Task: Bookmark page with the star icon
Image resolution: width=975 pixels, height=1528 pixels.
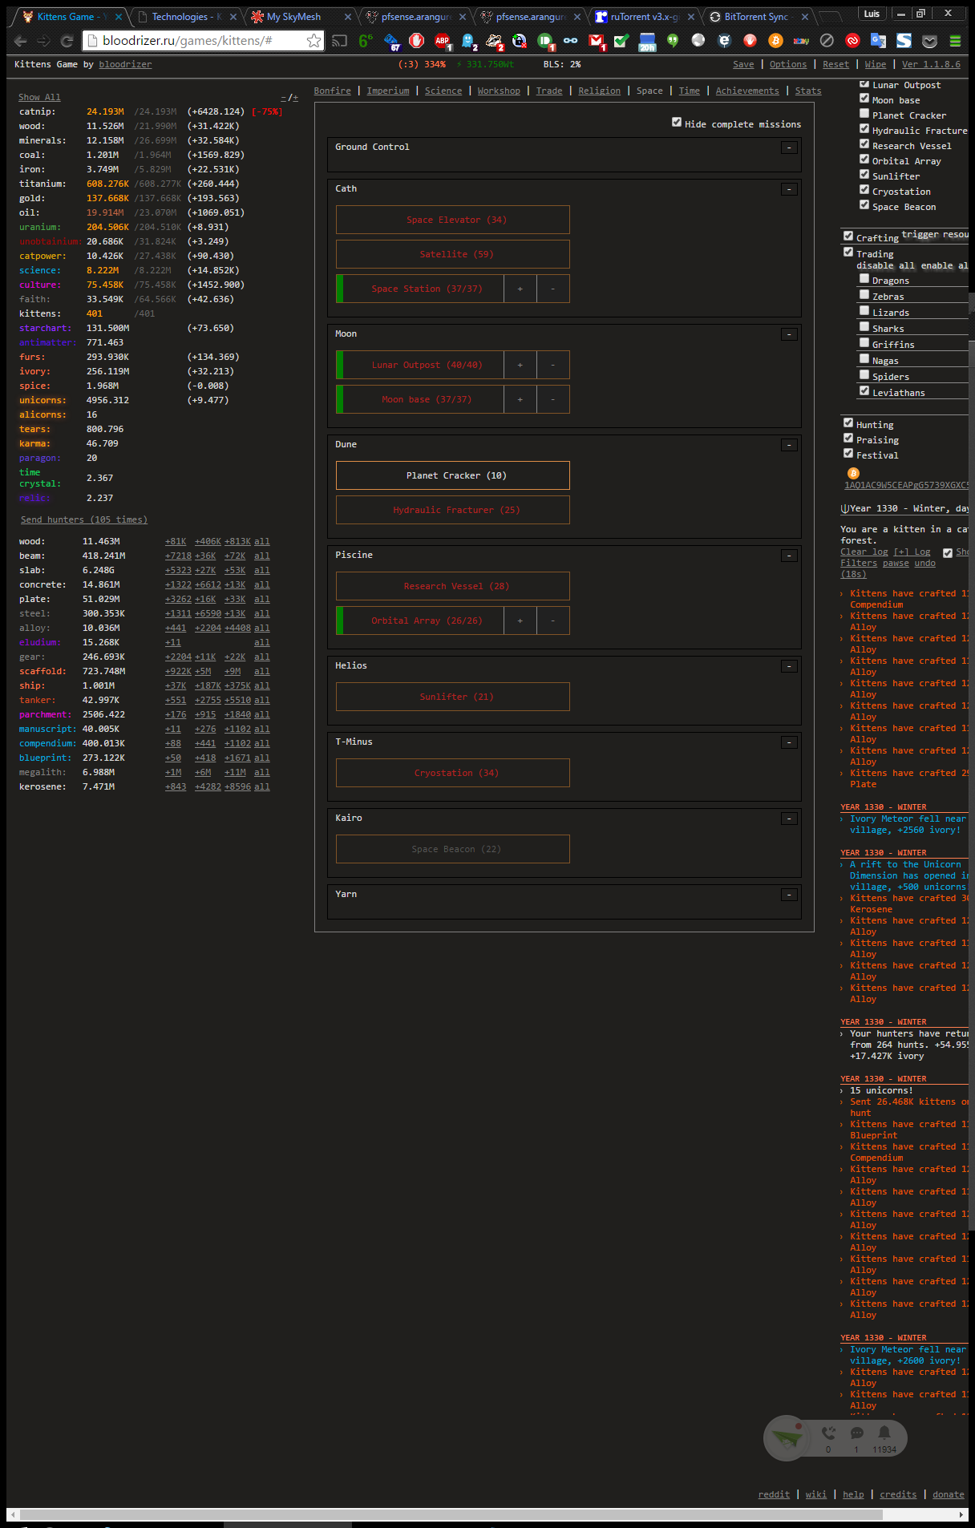Action: point(314,41)
